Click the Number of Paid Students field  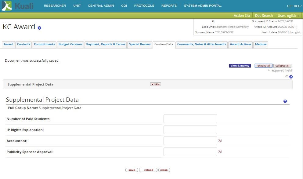tap(190, 119)
